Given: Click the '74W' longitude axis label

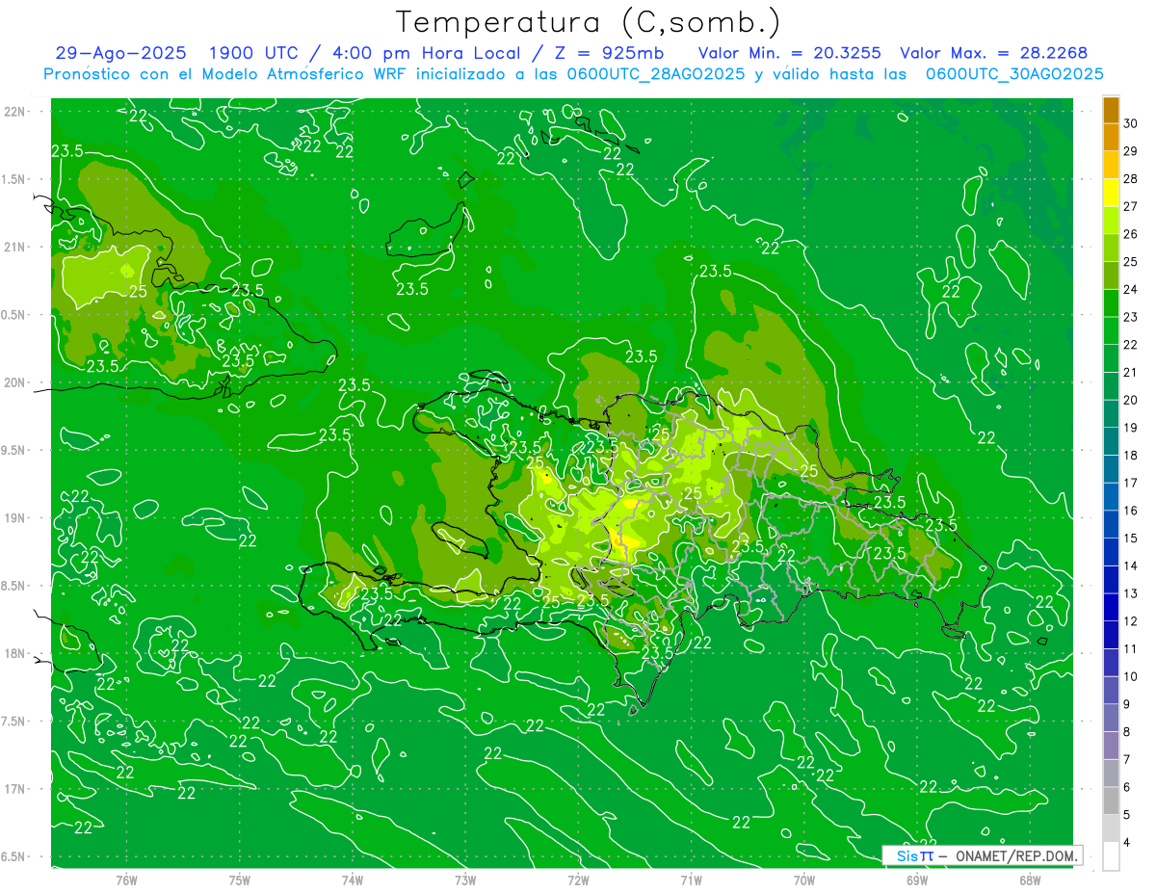Looking at the screenshot, I should pos(353,880).
